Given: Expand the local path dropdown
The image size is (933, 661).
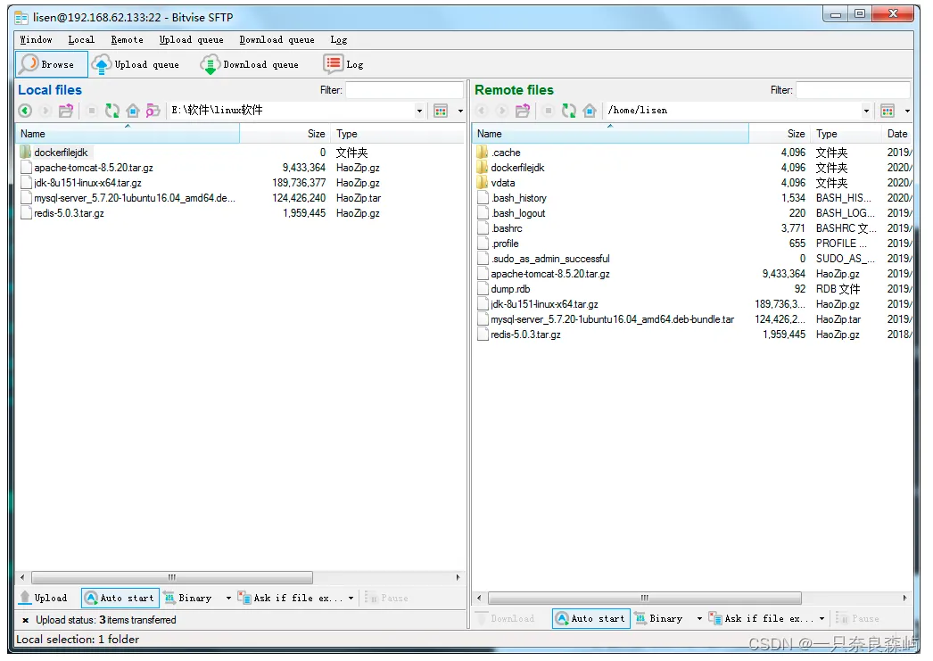Looking at the screenshot, I should (419, 111).
